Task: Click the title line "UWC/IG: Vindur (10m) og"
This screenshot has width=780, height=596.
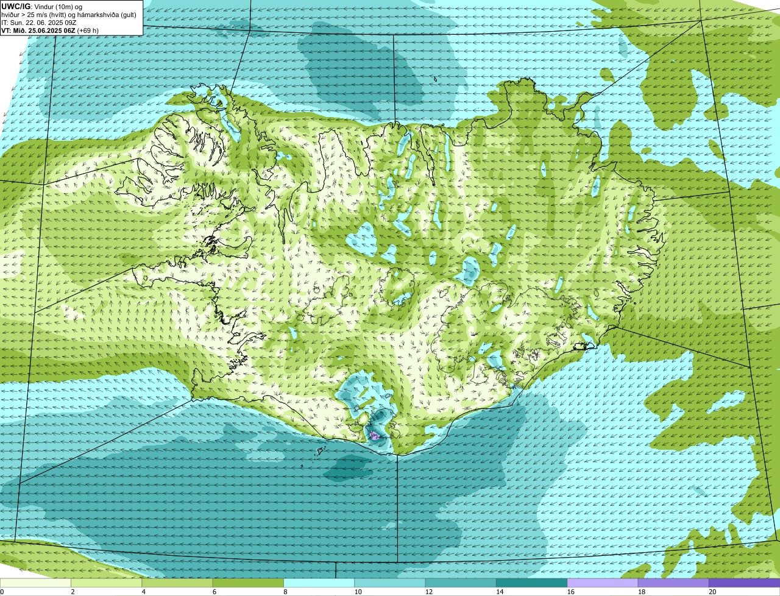Action: coord(42,6)
